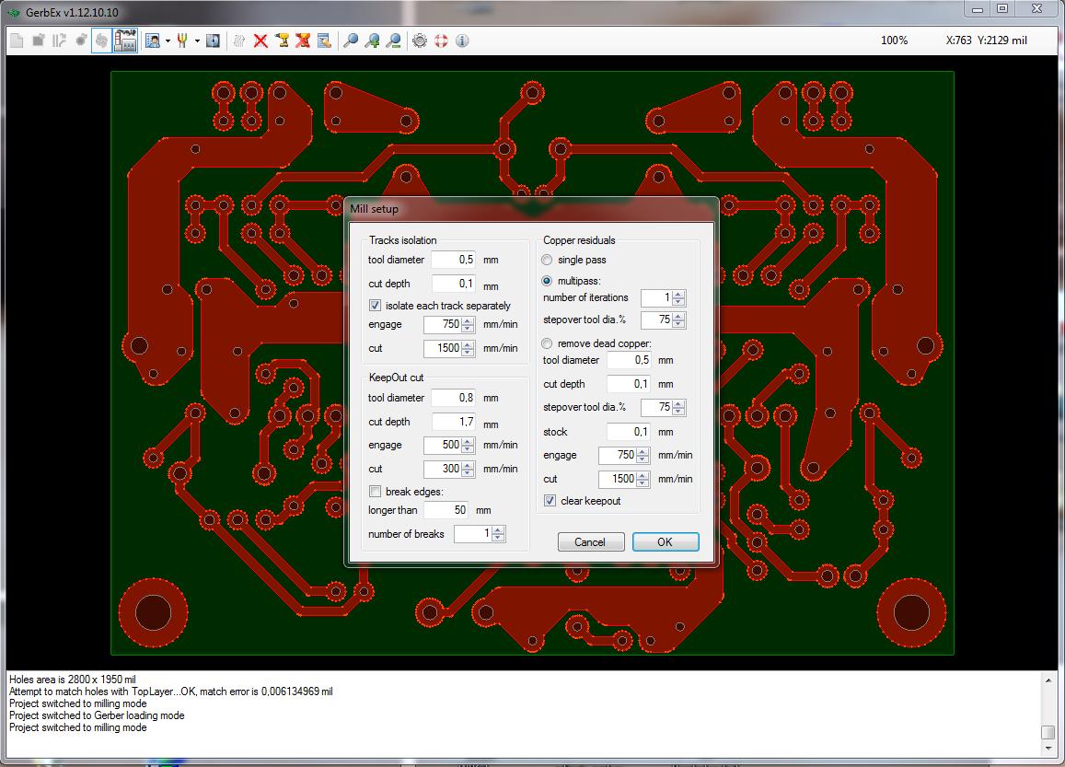Click the yellow drill icon

[x=282, y=41]
